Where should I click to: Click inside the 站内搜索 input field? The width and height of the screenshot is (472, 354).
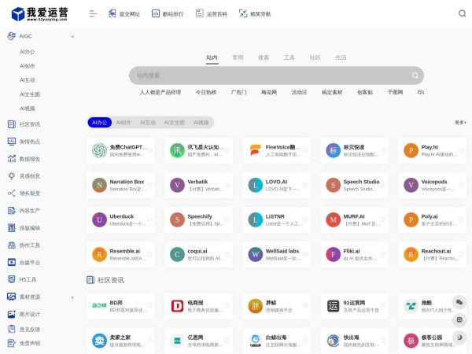[x=267, y=76]
